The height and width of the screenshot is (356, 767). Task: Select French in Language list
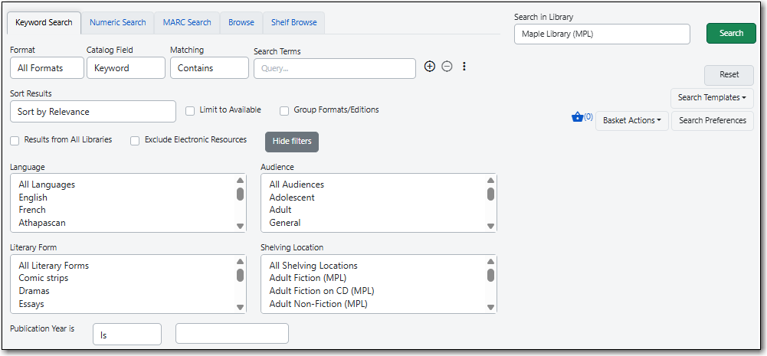pos(32,210)
